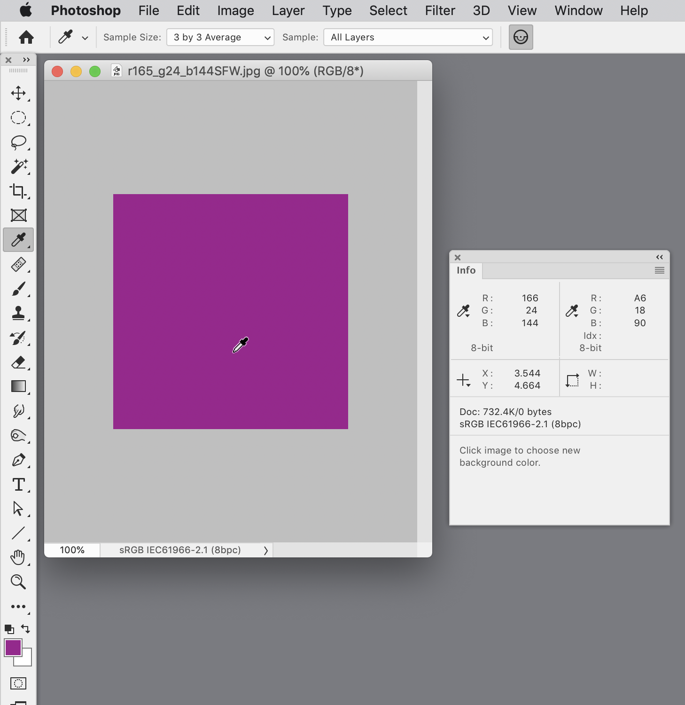The width and height of the screenshot is (685, 705).
Task: Activate the Crop tool
Action: pos(19,191)
